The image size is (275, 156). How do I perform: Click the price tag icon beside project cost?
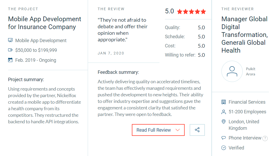point(10,50)
